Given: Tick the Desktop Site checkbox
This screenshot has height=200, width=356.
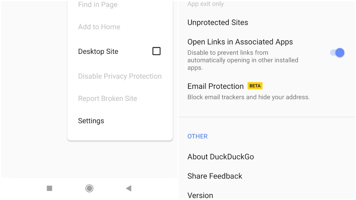Looking at the screenshot, I should 156,51.
